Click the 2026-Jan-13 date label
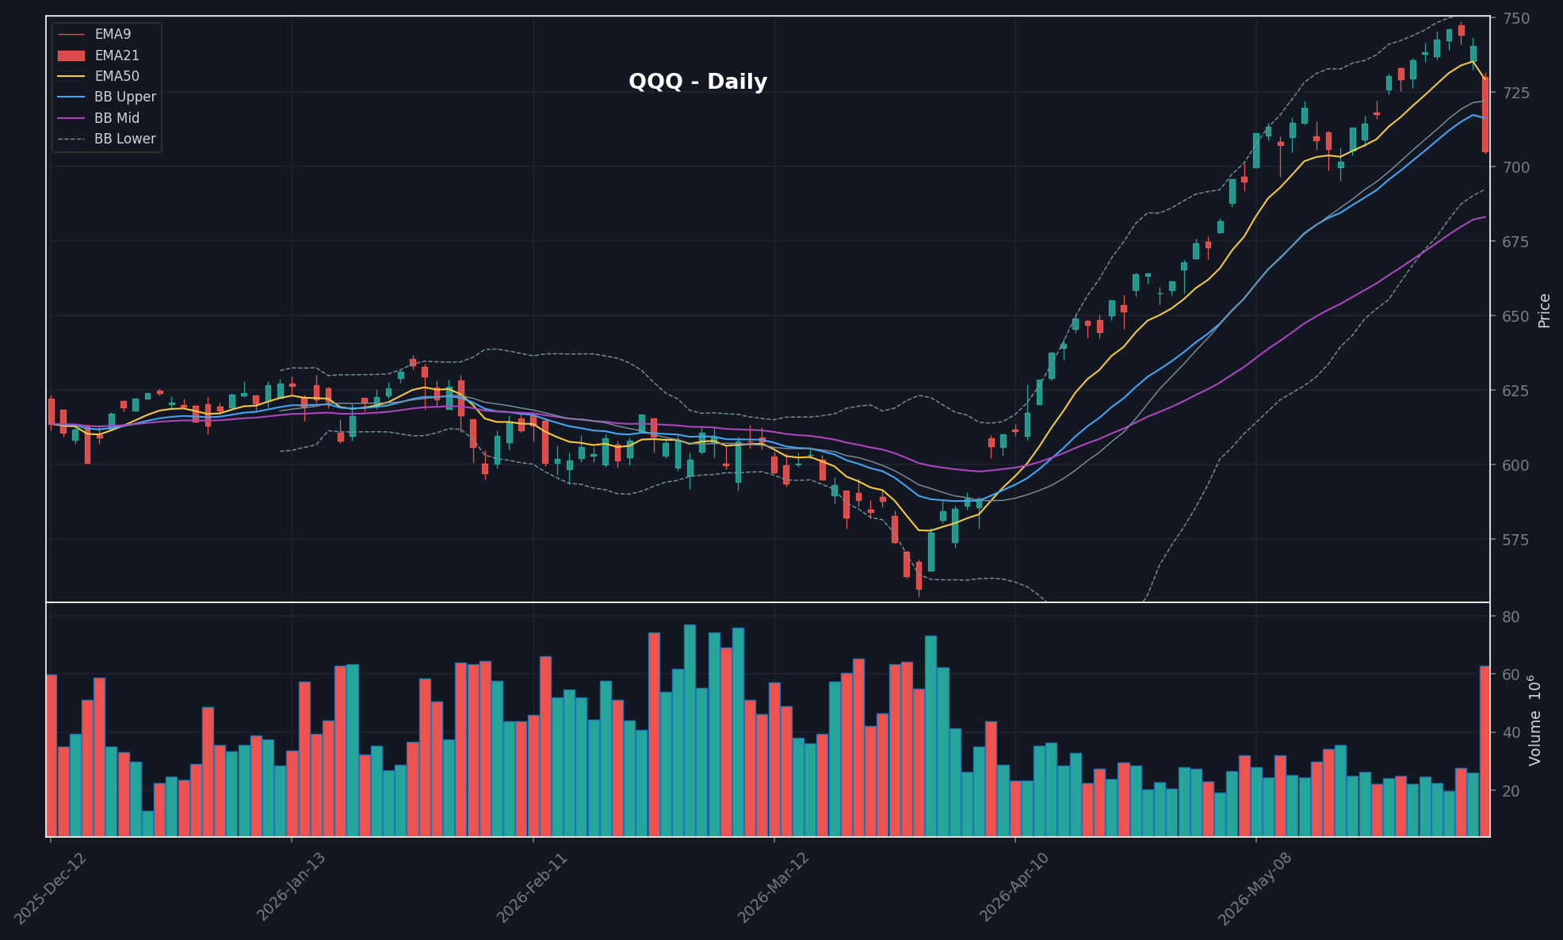This screenshot has height=940, width=1563. tap(292, 887)
